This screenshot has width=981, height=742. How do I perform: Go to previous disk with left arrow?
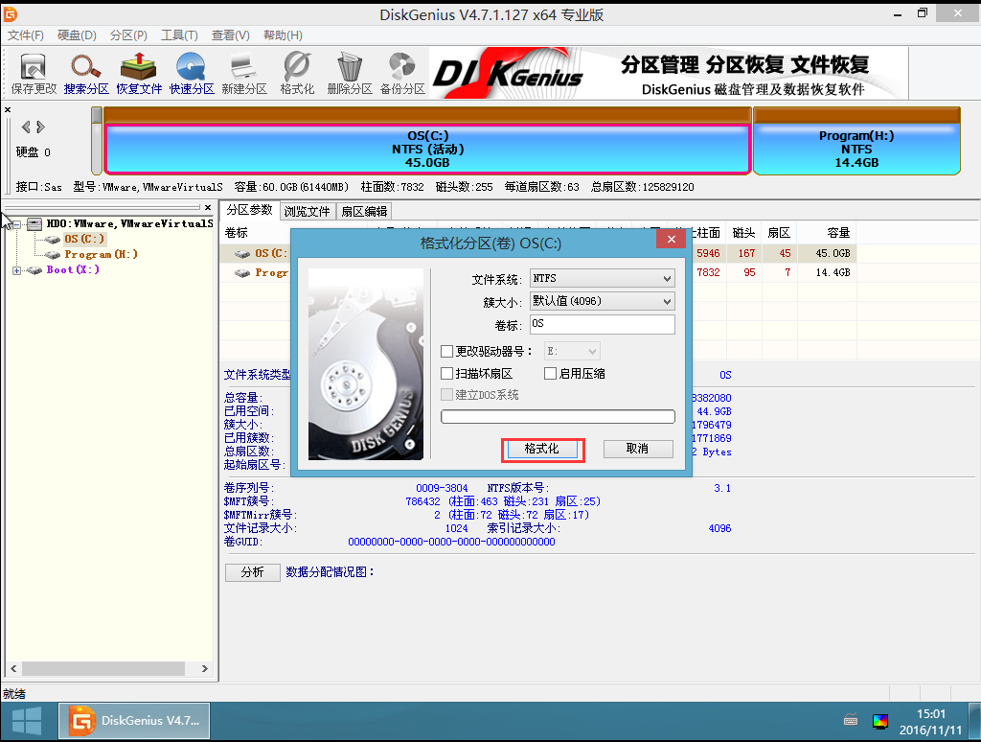coord(26,128)
